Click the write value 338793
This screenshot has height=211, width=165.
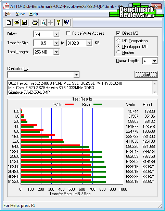click(x=132, y=136)
